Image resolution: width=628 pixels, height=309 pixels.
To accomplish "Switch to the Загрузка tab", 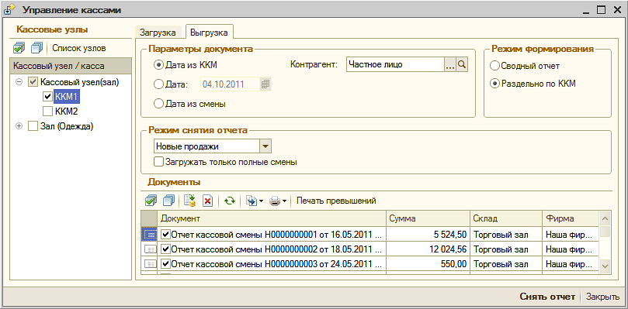I will tap(158, 33).
